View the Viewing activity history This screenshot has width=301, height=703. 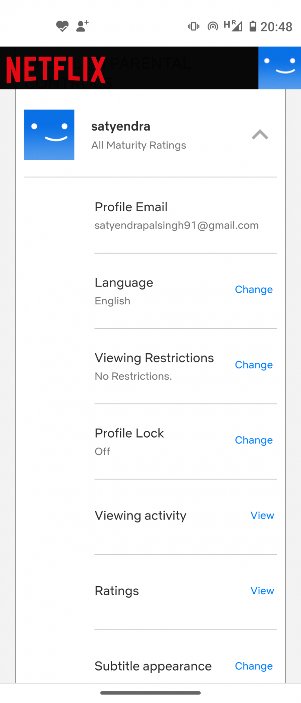click(262, 515)
